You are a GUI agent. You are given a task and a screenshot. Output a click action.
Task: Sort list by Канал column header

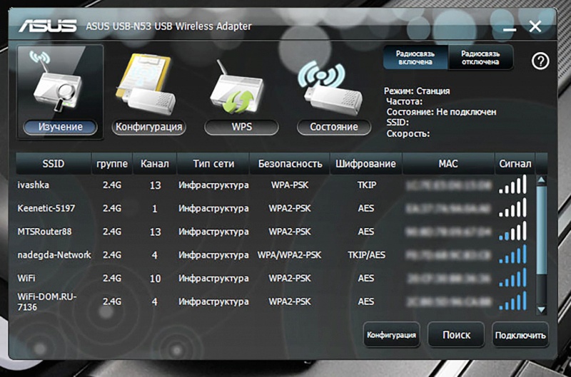tap(154, 164)
